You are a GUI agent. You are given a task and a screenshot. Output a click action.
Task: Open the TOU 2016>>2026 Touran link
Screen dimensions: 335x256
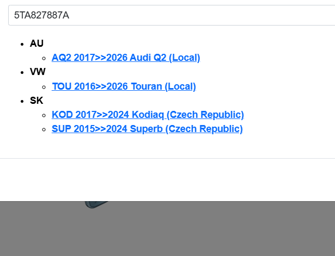coord(124,86)
